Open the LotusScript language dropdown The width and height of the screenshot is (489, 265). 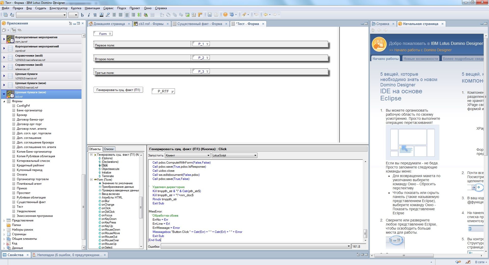[x=234, y=155]
